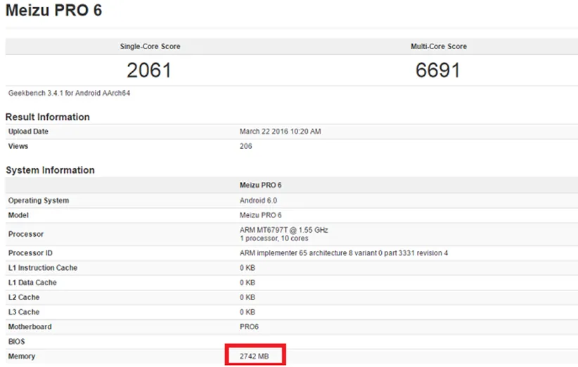Select the Android 6.0 value

258,200
